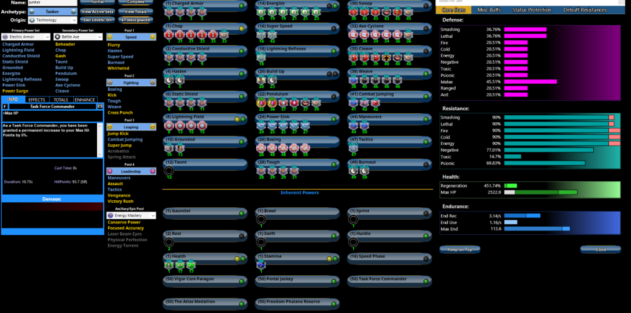Select the Stamina enhancement slot icon

coord(261,264)
